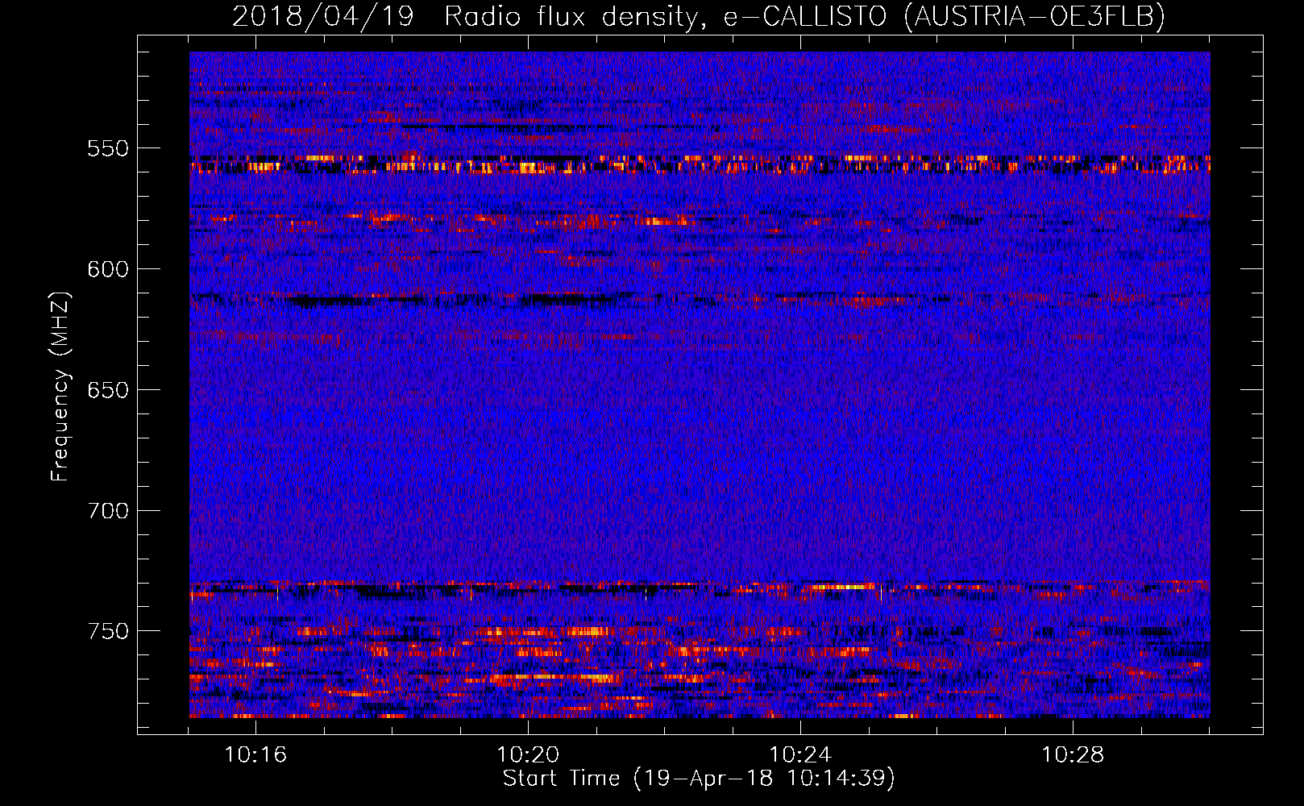Click the 10:28 time tick label
The height and width of the screenshot is (806, 1304).
pyautogui.click(x=1073, y=755)
